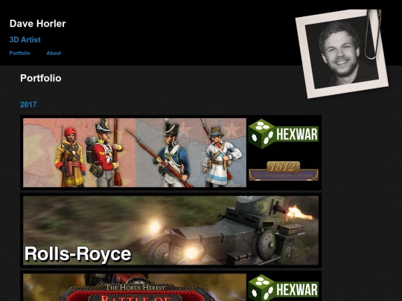
Task: Click the 1812 Invasion of Canada logo
Action: coord(284,171)
